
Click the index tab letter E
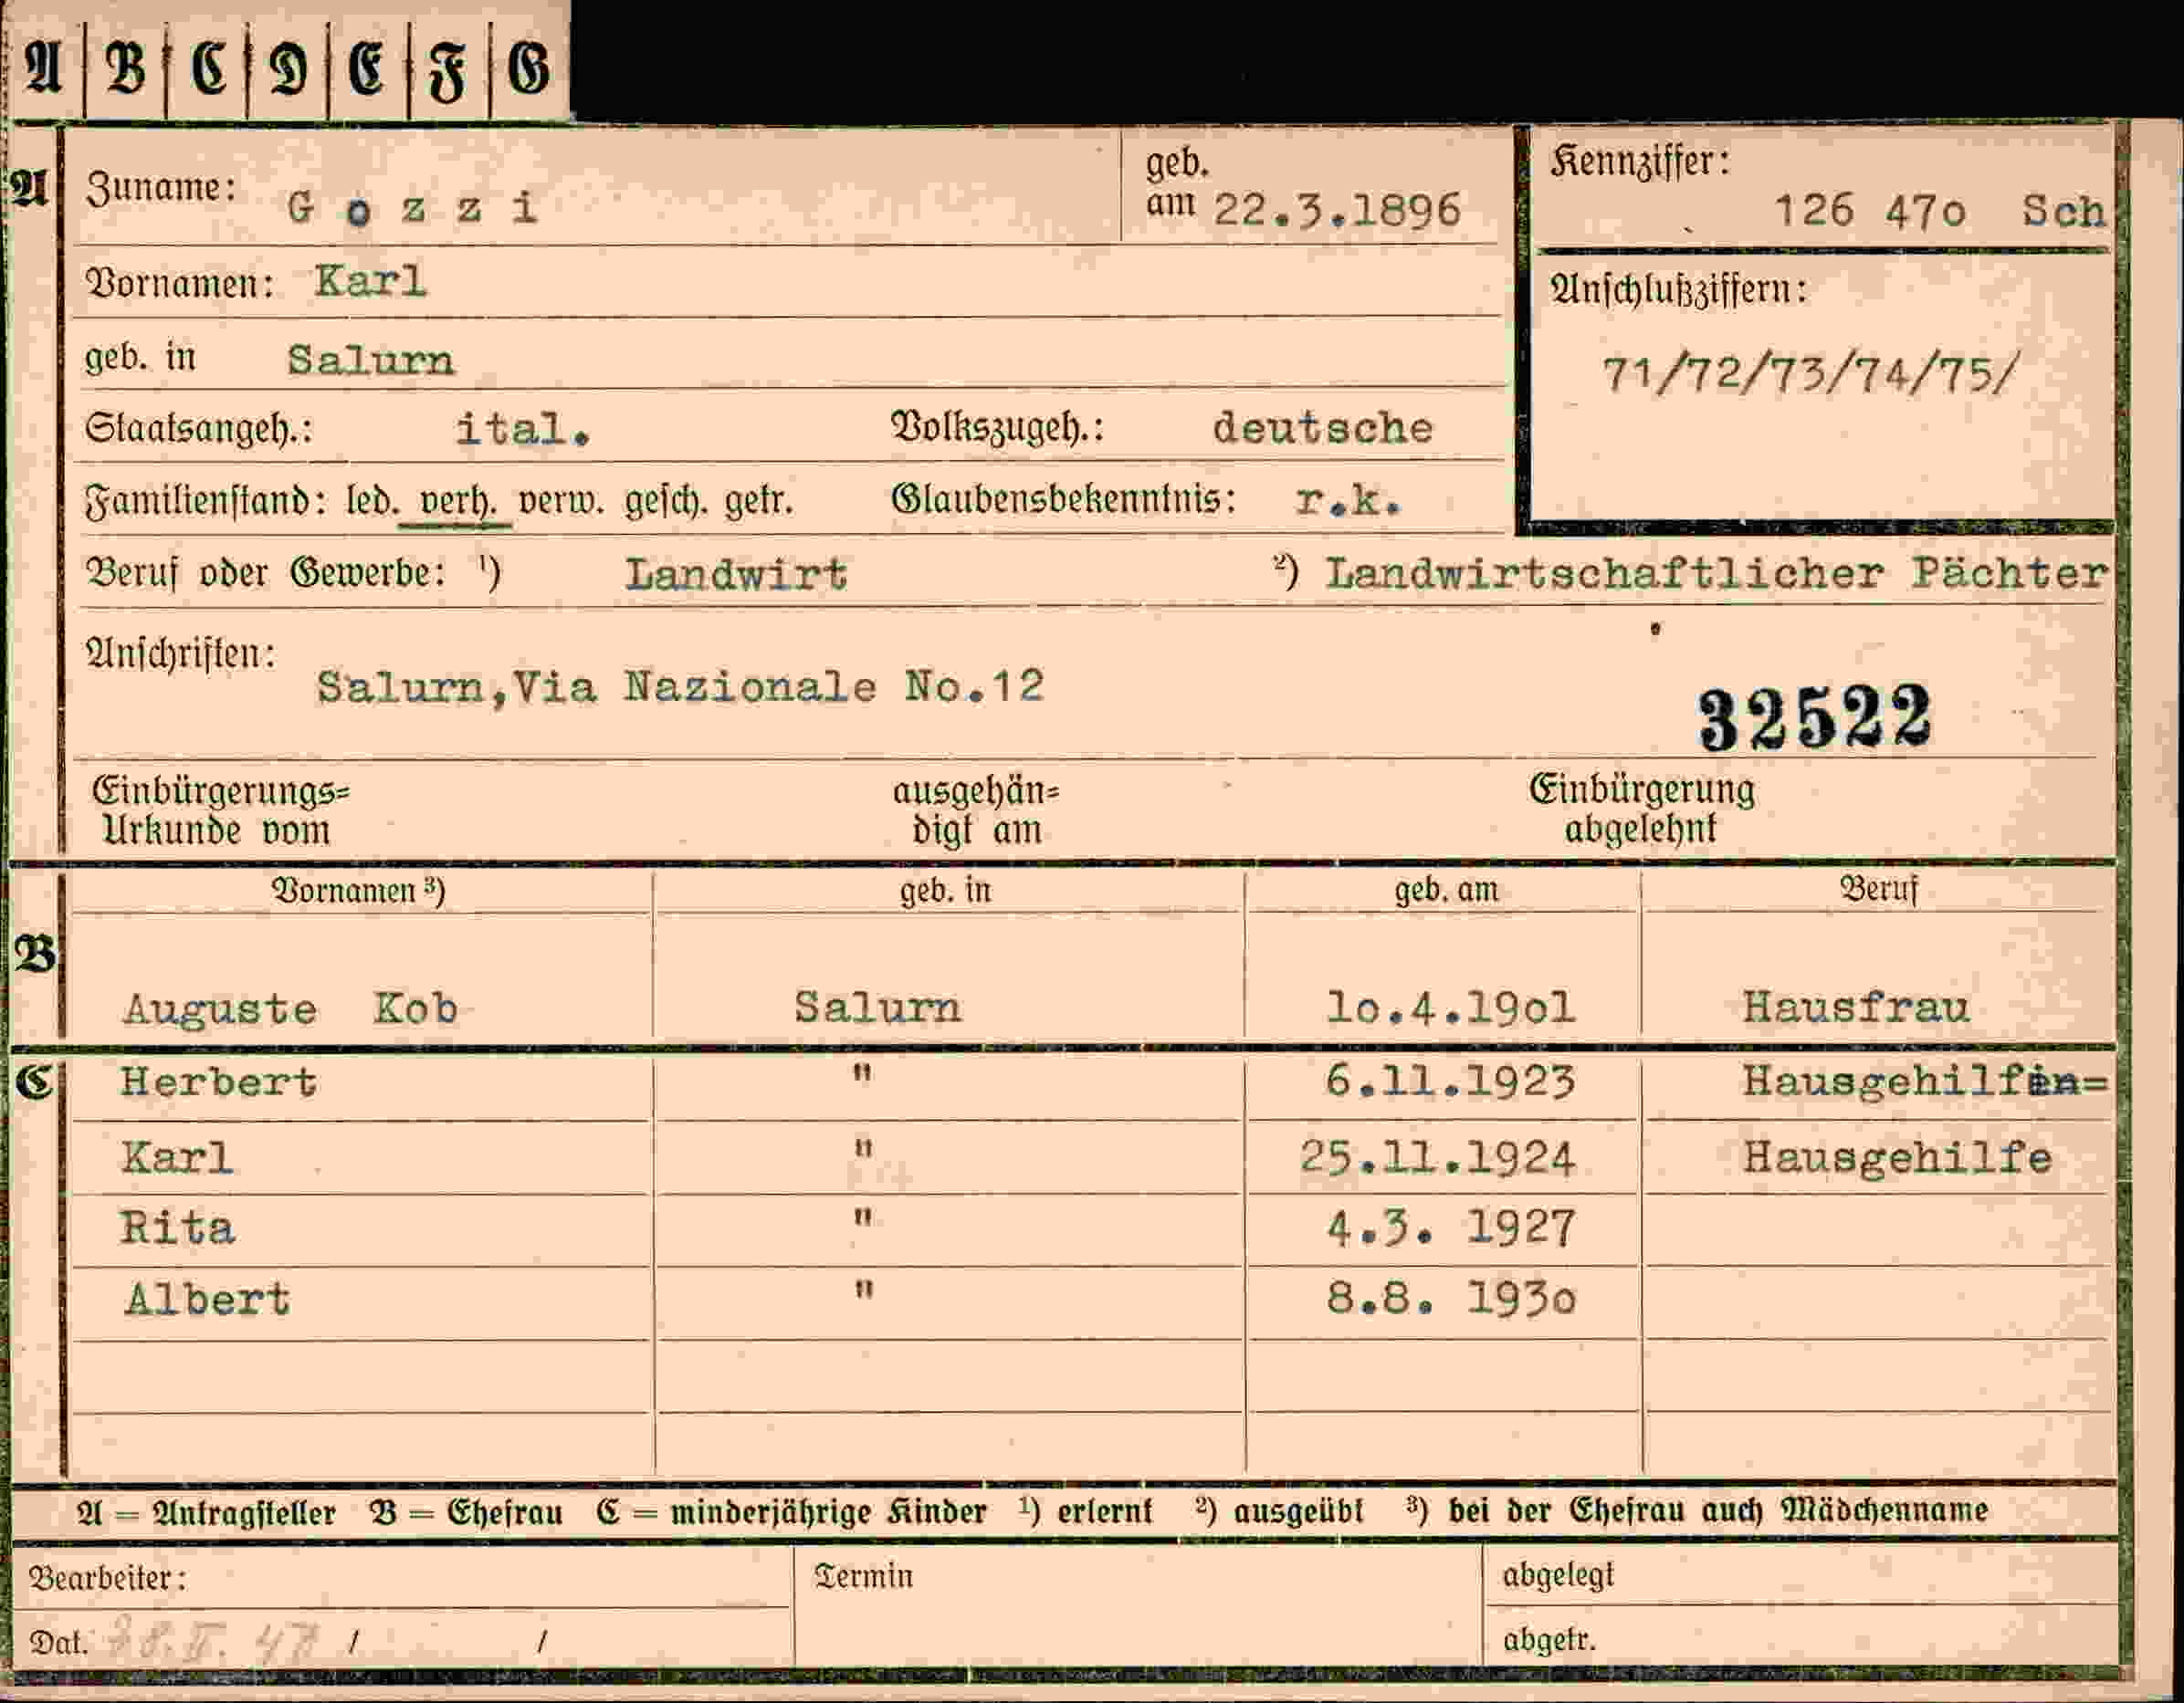367,70
